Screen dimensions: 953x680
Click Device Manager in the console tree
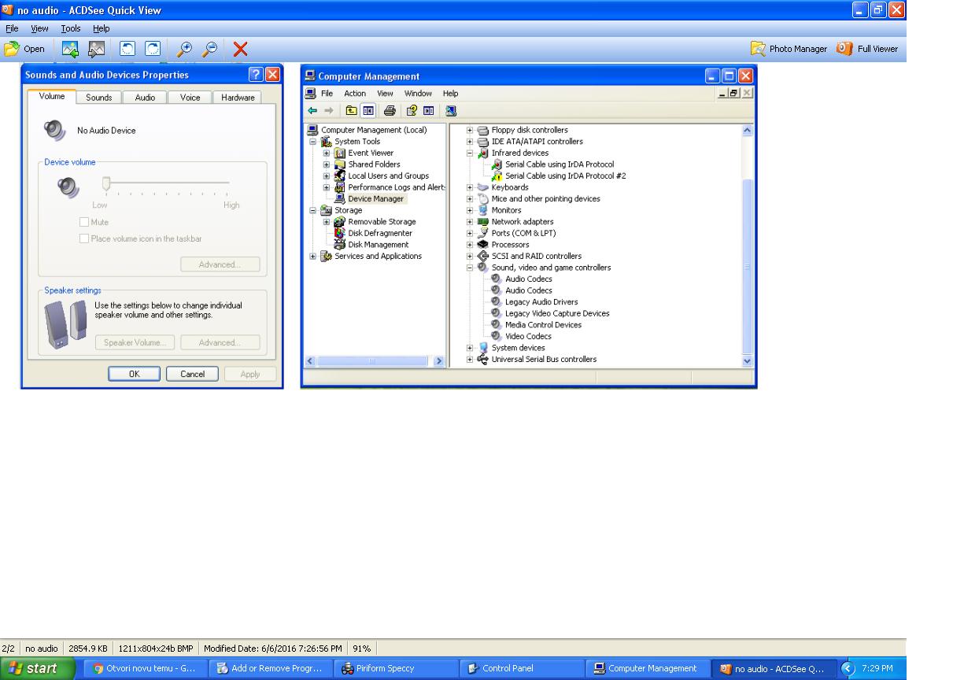tap(375, 199)
